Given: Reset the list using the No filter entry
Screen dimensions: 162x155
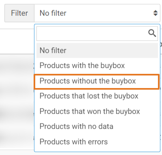Looking at the screenshot, I should click(x=97, y=50).
